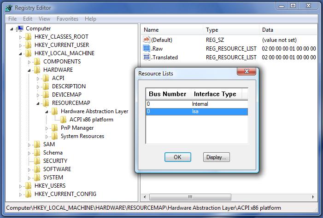Click the Interface Type column header
Screen dimensions: 323x218
(216, 94)
